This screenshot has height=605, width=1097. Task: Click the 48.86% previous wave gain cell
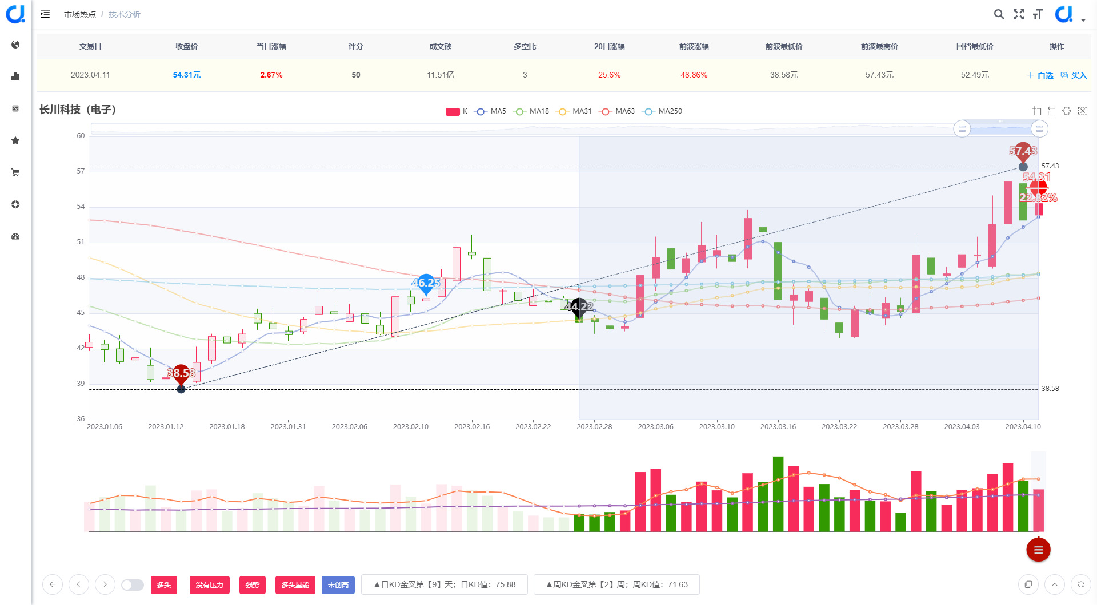[x=694, y=75]
